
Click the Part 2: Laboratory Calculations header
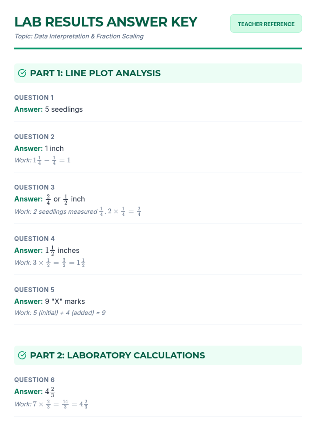[158, 355]
